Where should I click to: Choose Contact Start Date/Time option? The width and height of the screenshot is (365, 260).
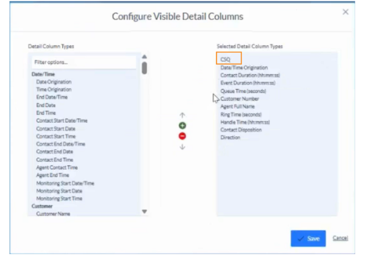[62, 121]
